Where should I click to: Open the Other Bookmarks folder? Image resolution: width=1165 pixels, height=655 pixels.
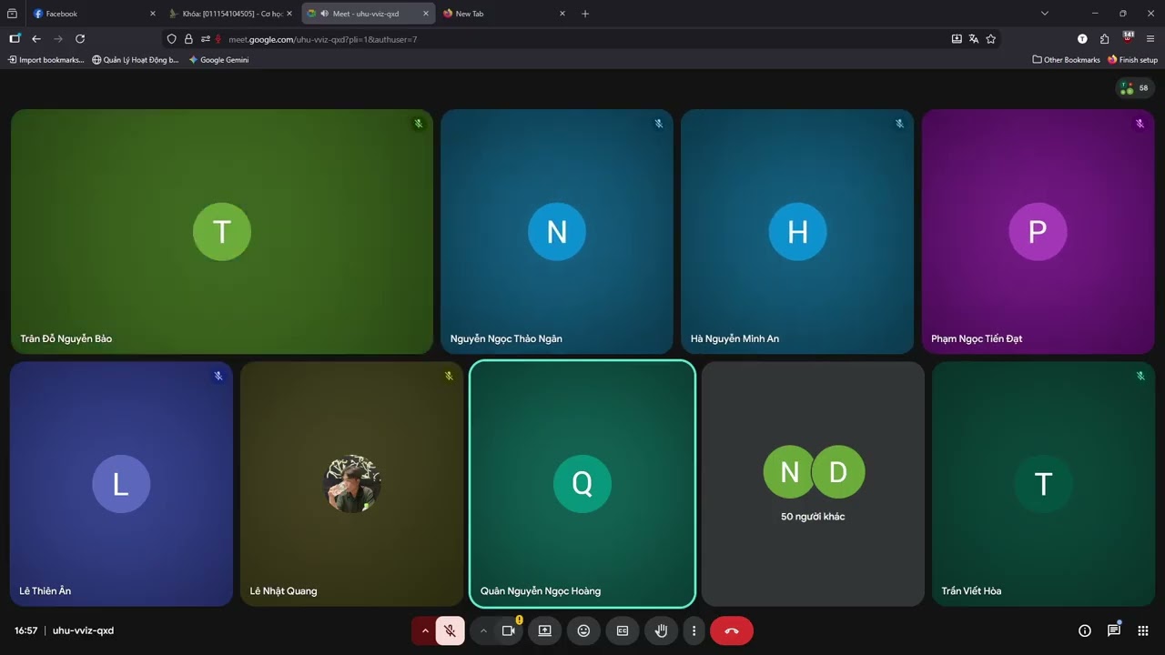[1067, 60]
